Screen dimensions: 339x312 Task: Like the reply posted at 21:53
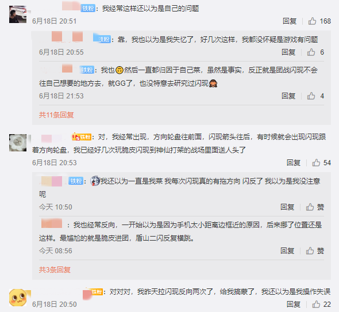pyautogui.click(x=311, y=96)
